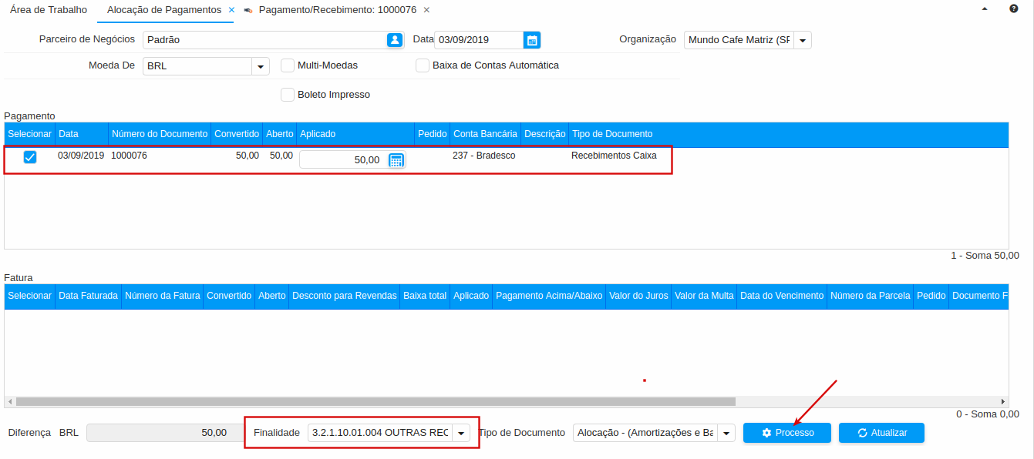Toggle Baixa de Contas Automática checkbox
1034x459 pixels.
tap(422, 65)
